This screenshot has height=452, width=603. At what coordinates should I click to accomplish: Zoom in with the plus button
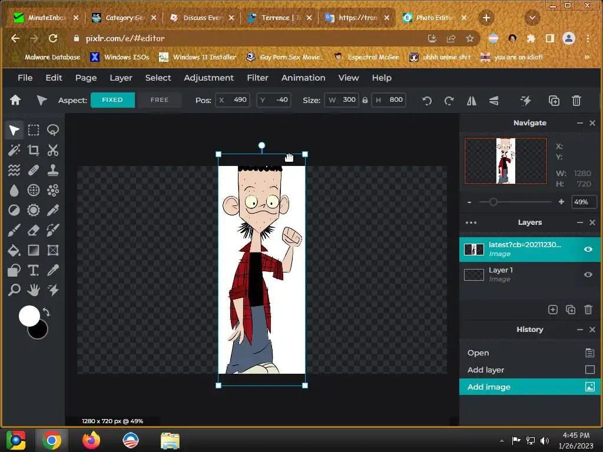(x=561, y=202)
